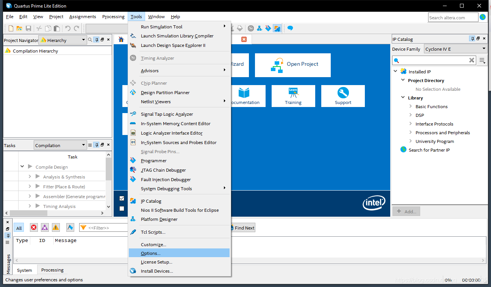Collapse the Project Directory tree node

click(403, 80)
